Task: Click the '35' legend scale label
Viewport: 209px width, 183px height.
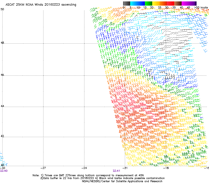Action: coord(174,8)
